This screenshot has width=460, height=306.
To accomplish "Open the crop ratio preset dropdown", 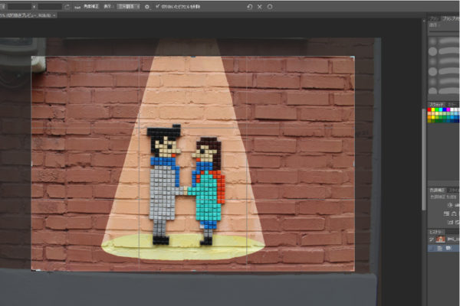I will click(4, 6).
